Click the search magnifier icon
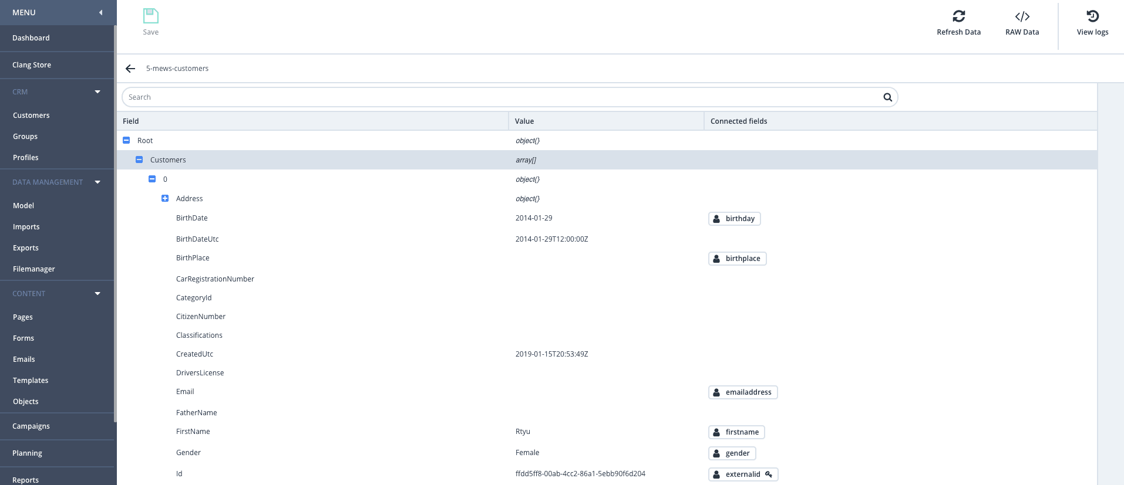This screenshot has width=1124, height=485. pyautogui.click(x=888, y=97)
